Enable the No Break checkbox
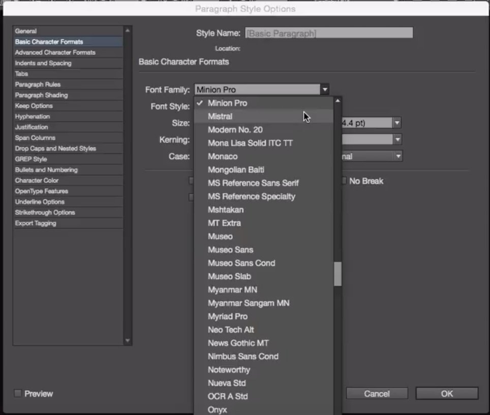The width and height of the screenshot is (490, 415). [x=344, y=181]
